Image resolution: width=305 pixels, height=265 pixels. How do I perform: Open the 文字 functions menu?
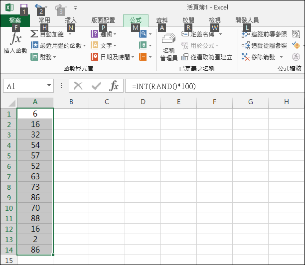(x=104, y=45)
